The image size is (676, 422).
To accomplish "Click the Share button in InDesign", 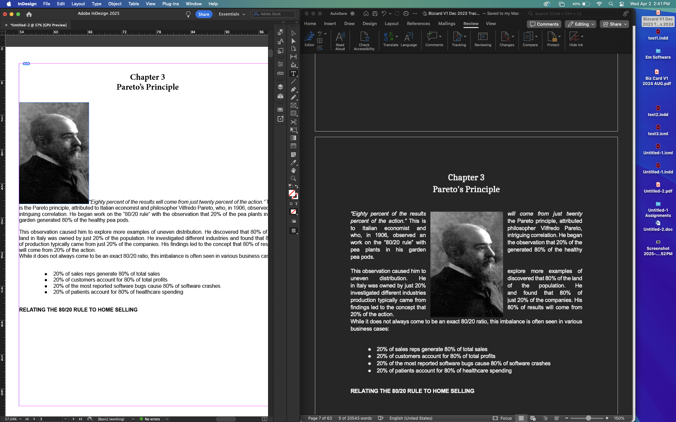I will (204, 14).
